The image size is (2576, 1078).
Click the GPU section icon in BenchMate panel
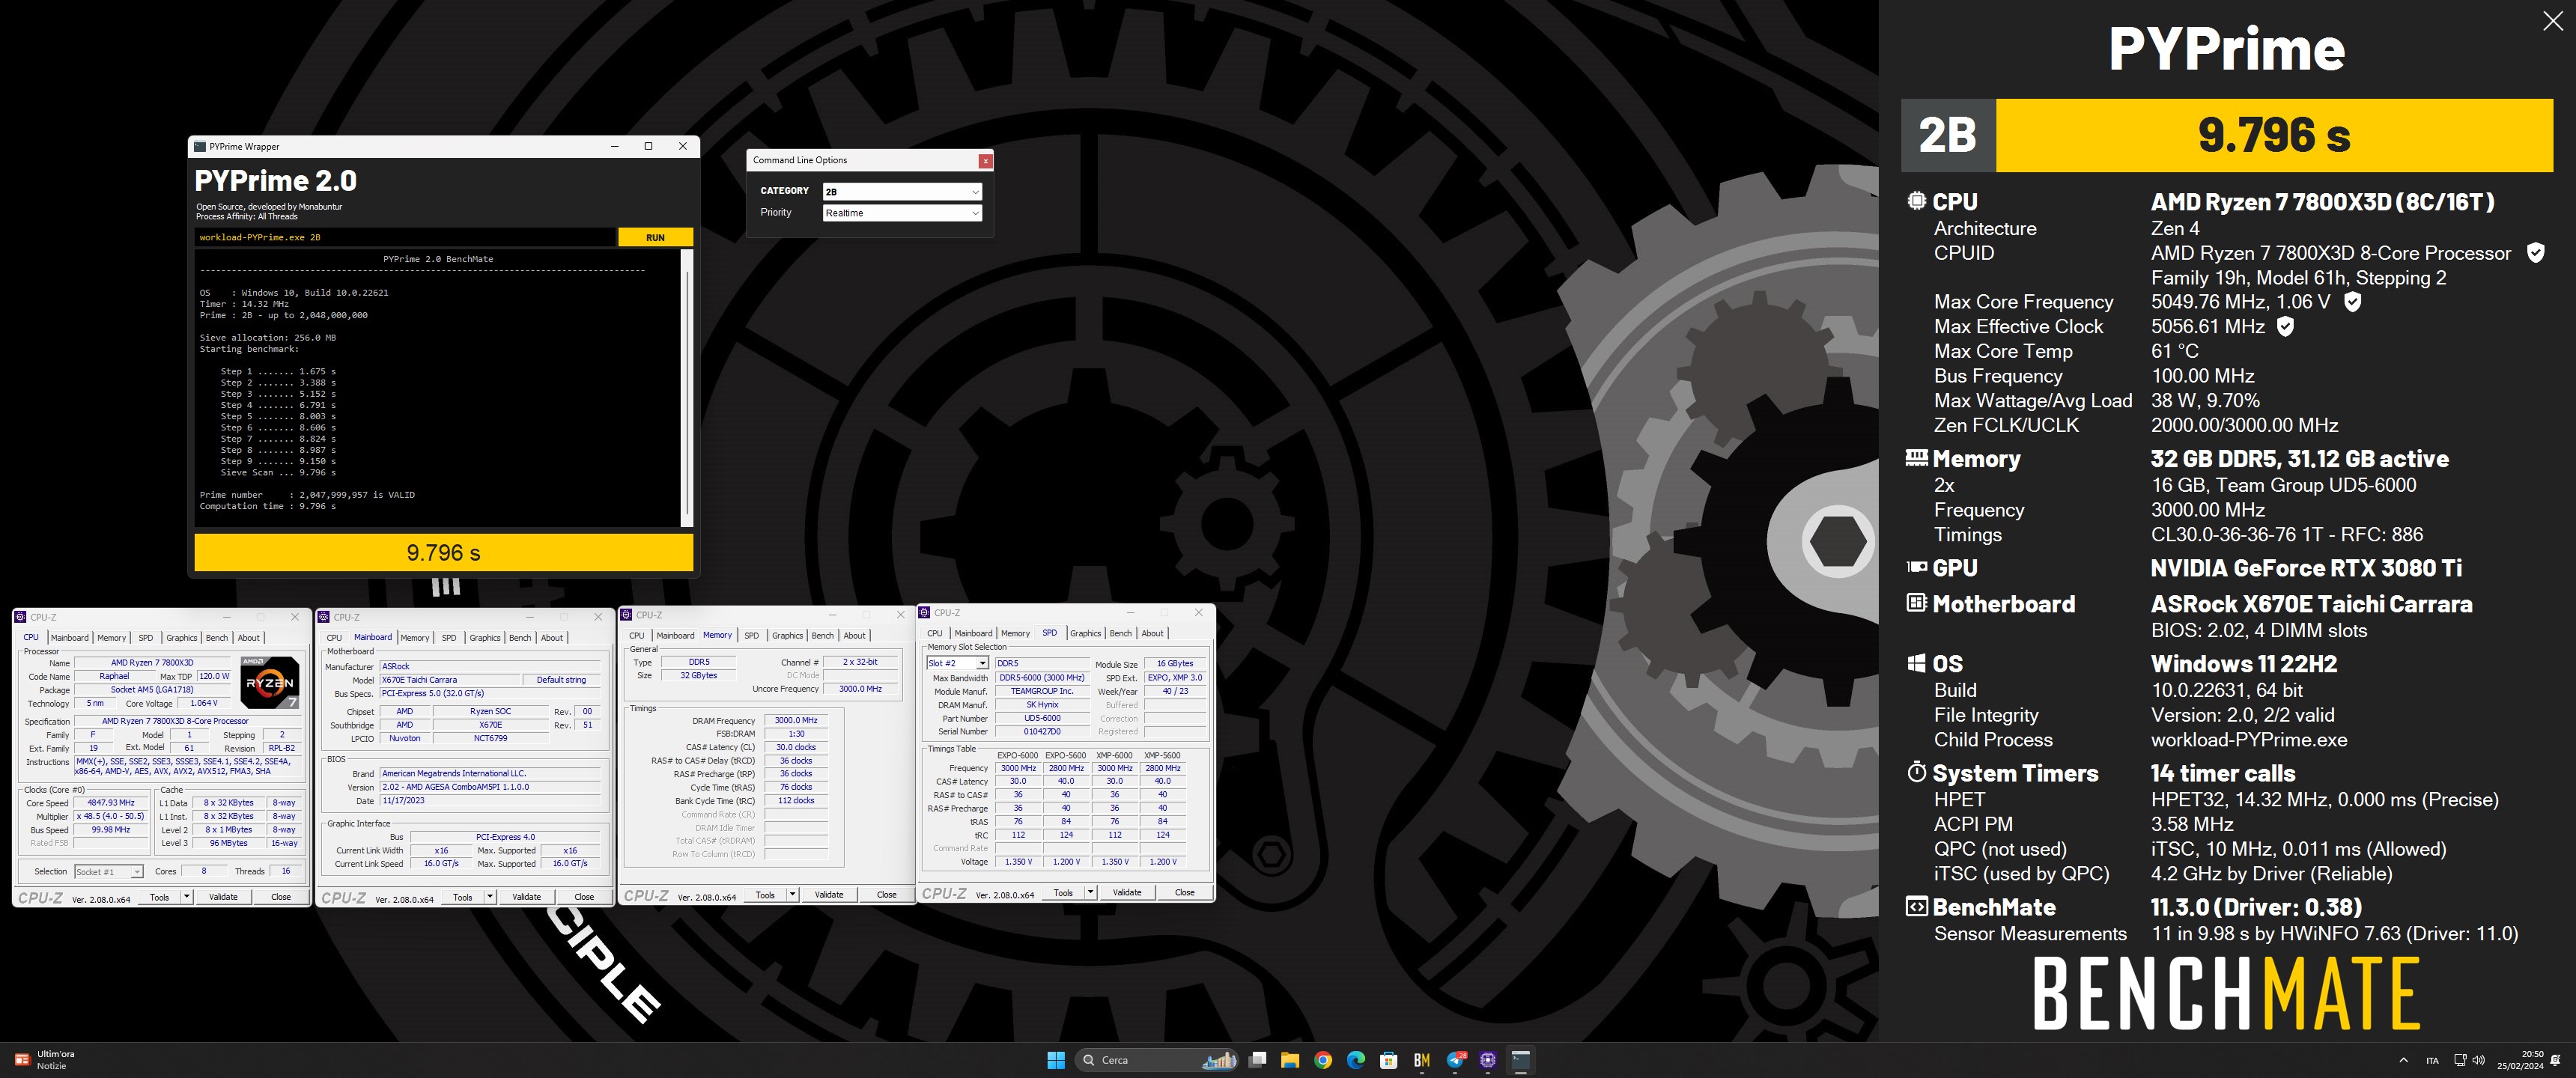(1916, 567)
